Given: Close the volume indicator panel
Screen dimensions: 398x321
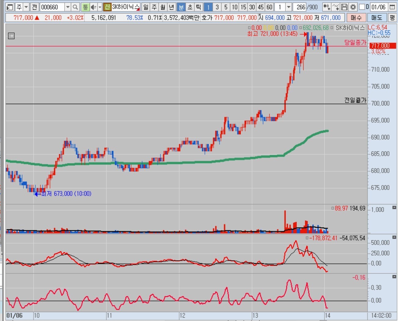Looking at the screenshot, I should tap(394, 208).
